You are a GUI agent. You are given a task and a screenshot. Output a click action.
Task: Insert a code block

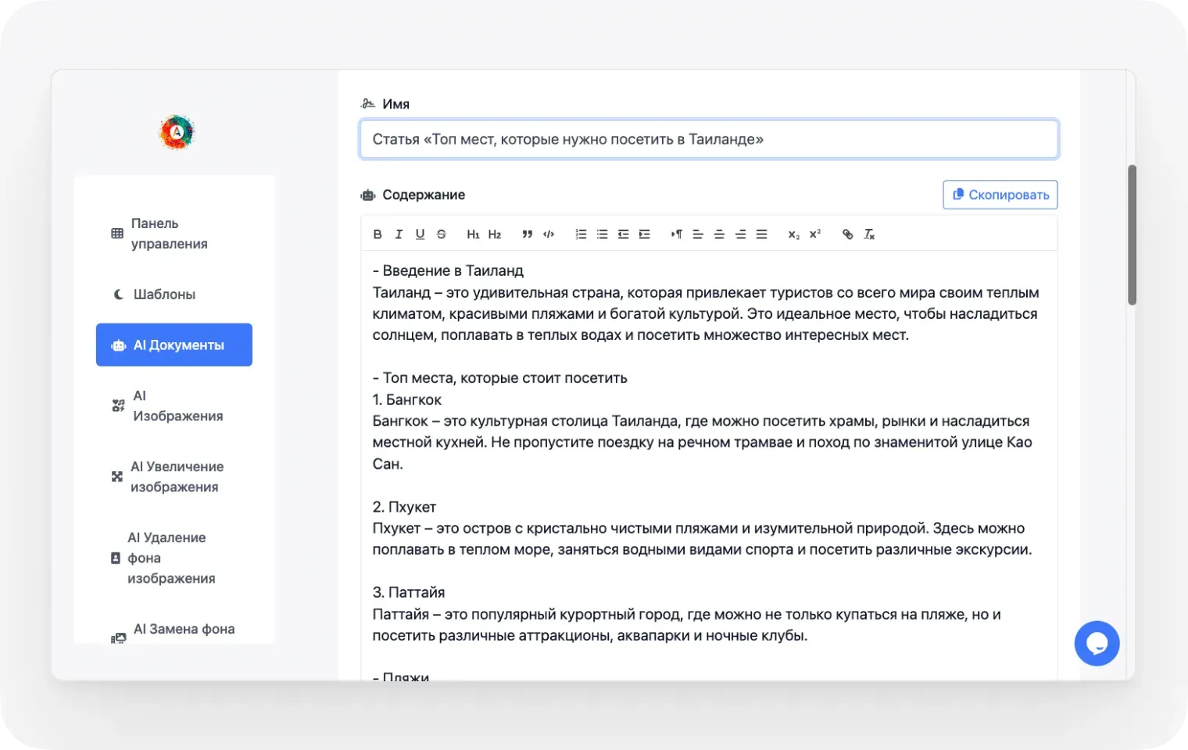(x=549, y=234)
